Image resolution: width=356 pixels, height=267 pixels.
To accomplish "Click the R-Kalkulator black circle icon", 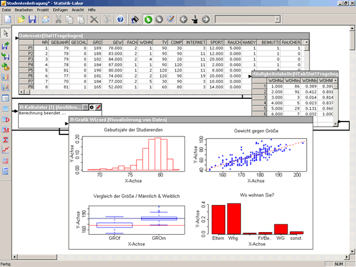I will (x=92, y=107).
